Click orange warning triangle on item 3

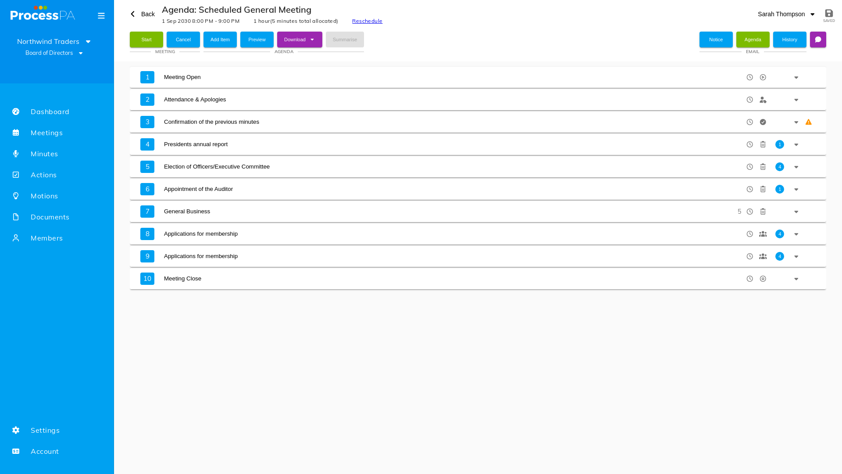click(x=809, y=122)
